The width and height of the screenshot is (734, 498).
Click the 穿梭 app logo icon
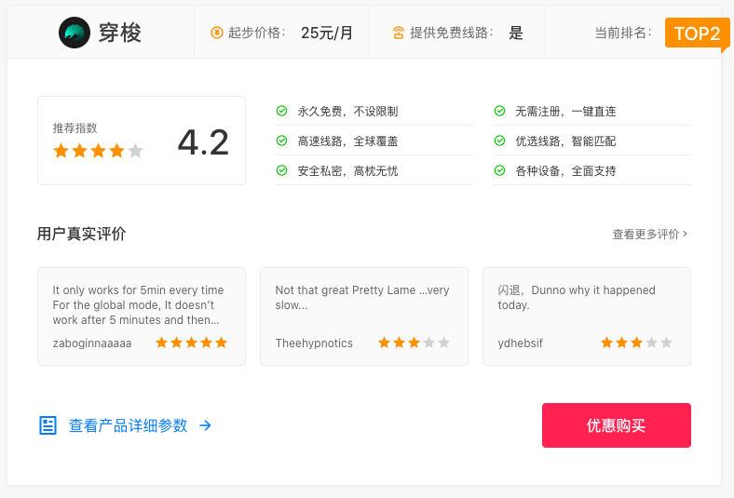(x=75, y=33)
